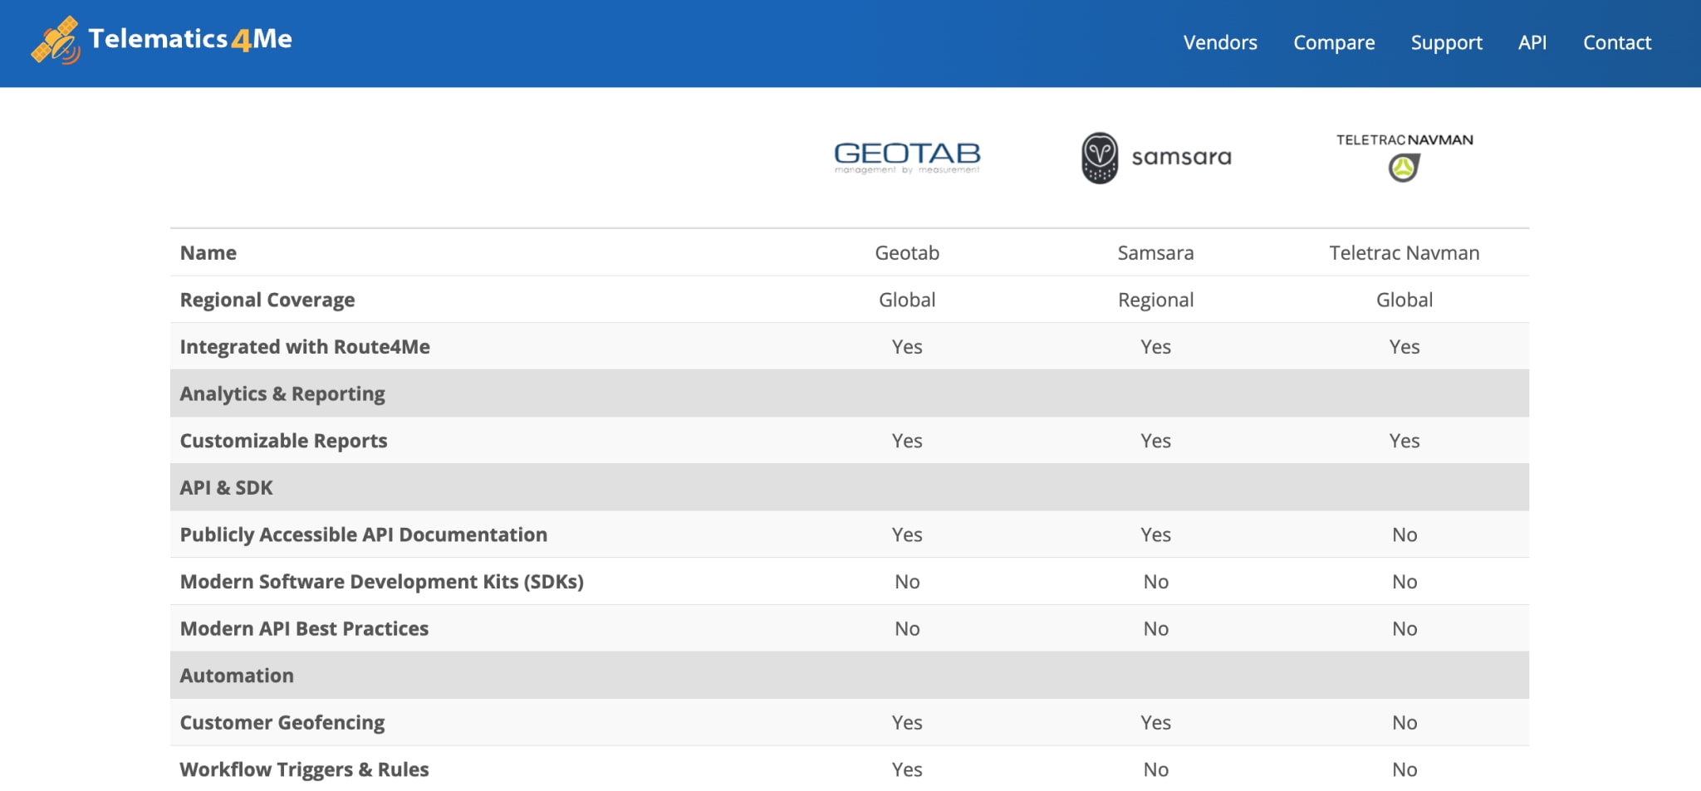This screenshot has width=1701, height=791.
Task: Click the 'Analytics & Reporting' section header
Action: [850, 393]
